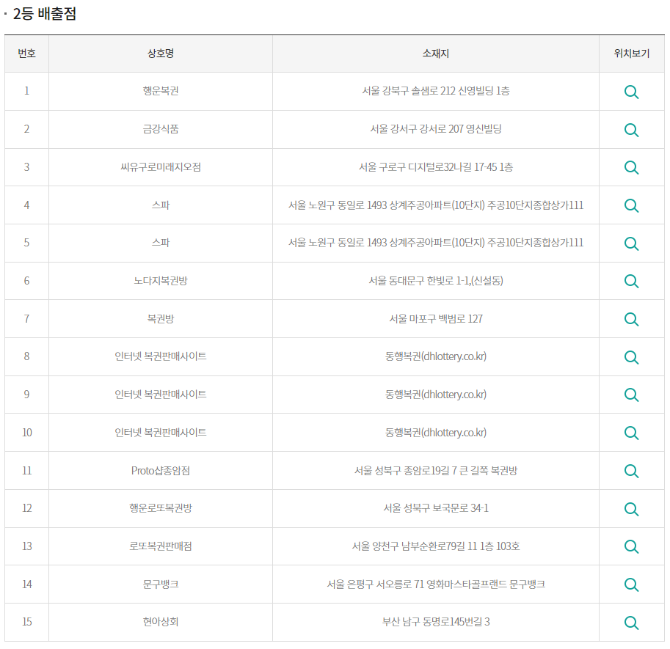Show location of 노다지복권방

[x=631, y=281]
